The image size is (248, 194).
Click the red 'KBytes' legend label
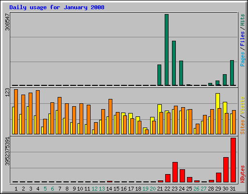point(243,174)
